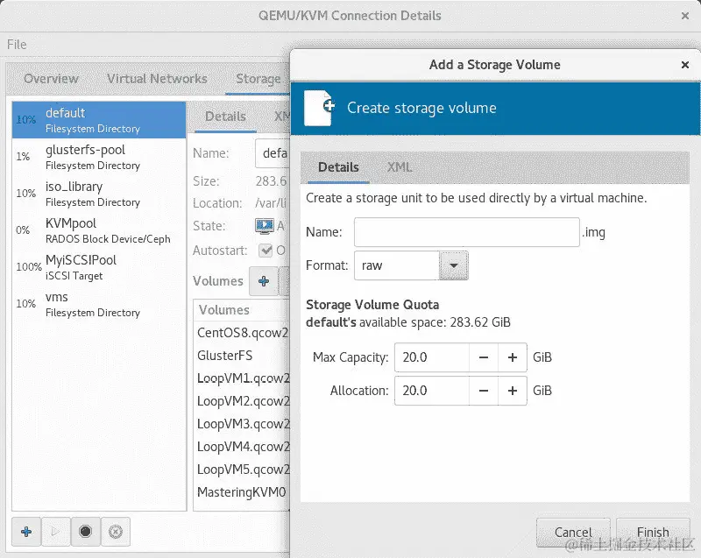
Task: Click the add storage pool plus icon
Action: tap(26, 532)
